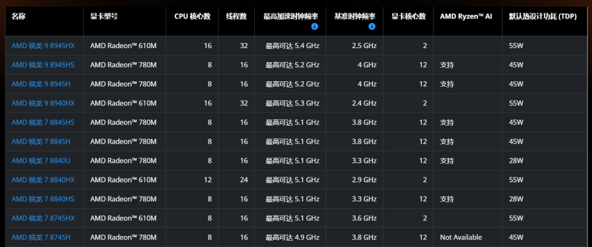Click info icon under 最高加速时钟频率 header

[314, 26]
